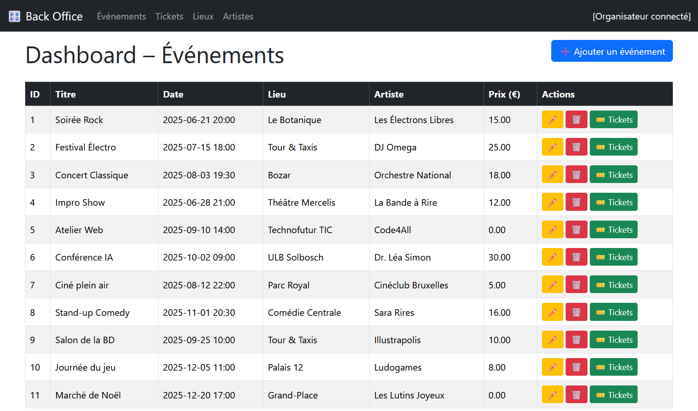The image size is (698, 411).
Task: View Tickets for the Conférence IA row
Action: 613,257
